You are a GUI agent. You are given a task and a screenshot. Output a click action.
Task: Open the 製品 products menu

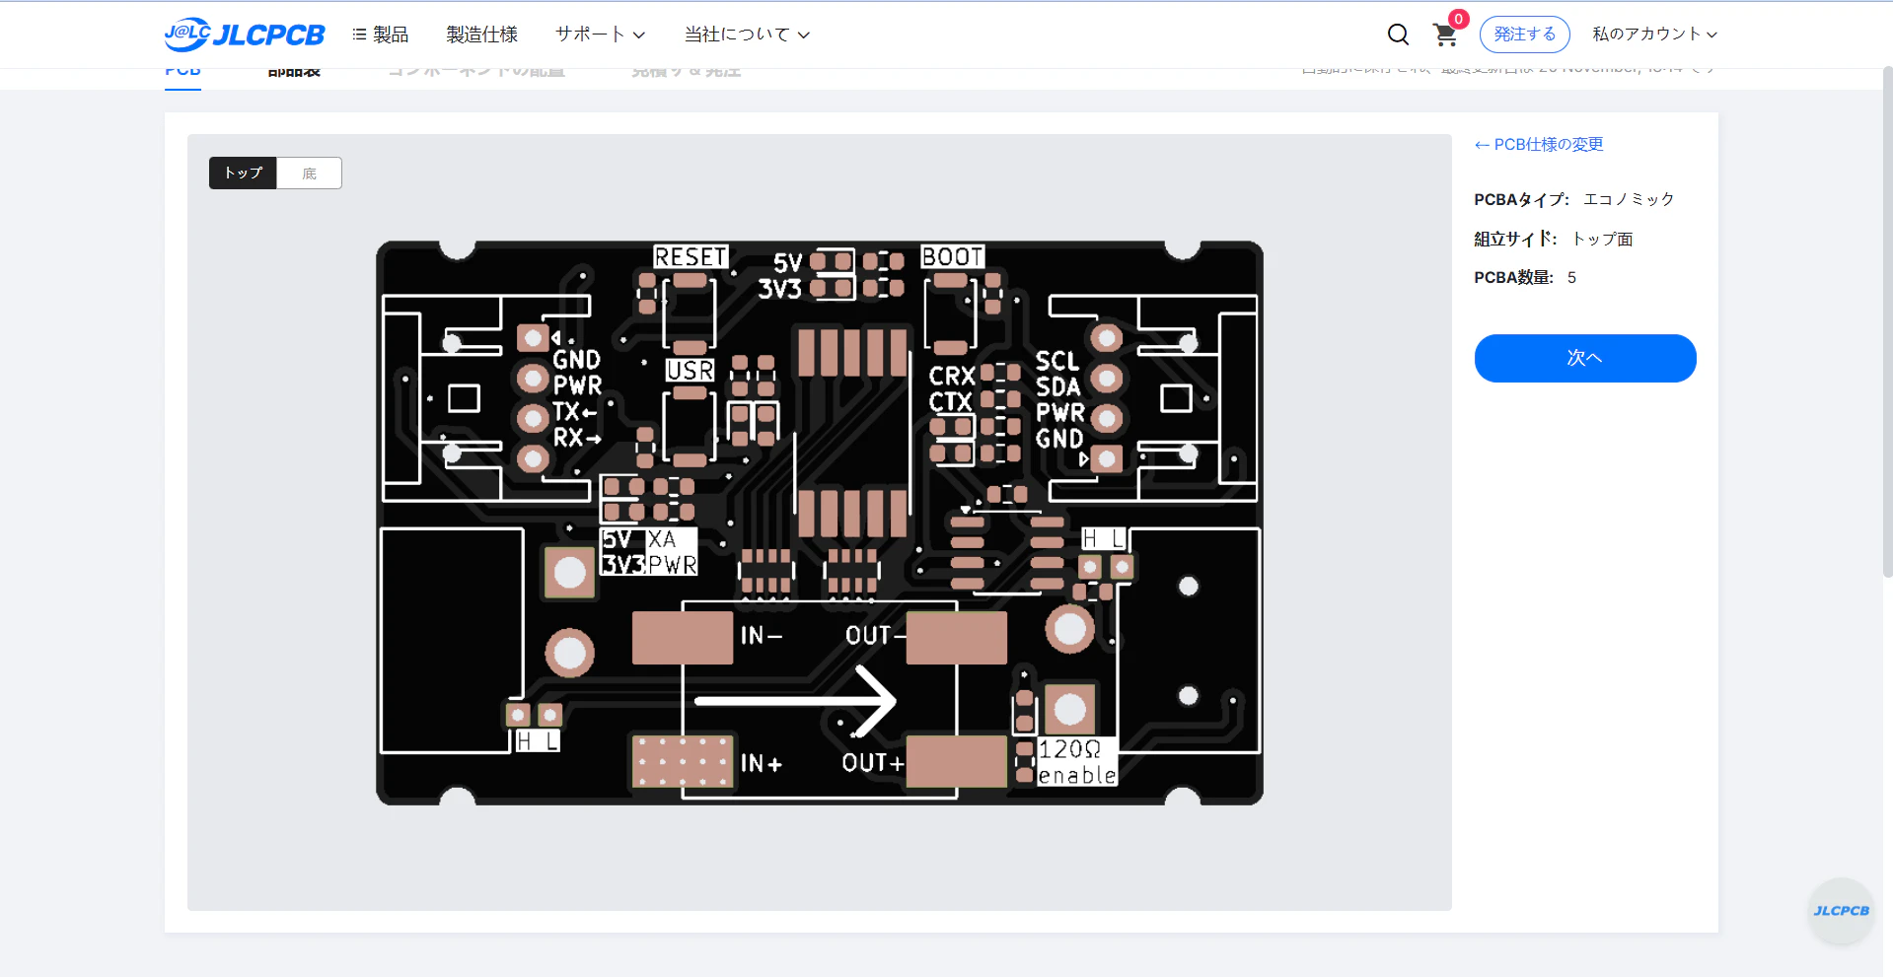[381, 35]
